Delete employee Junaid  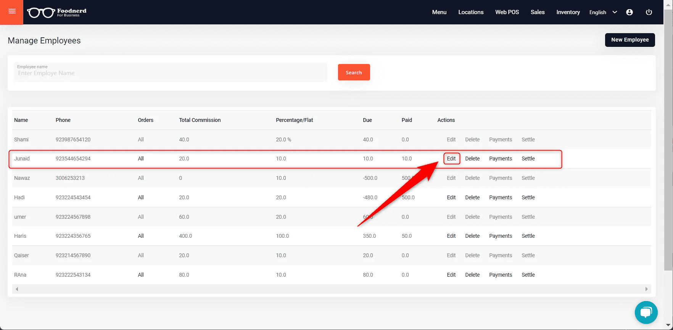[472, 159]
